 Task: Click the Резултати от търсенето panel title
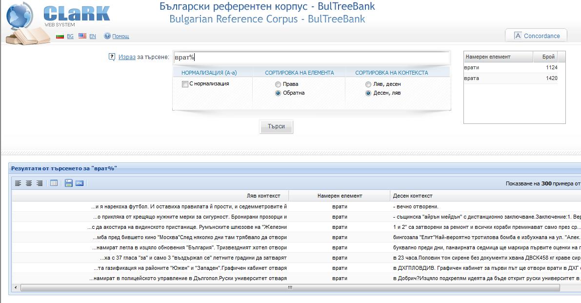pyautogui.click(x=64, y=168)
